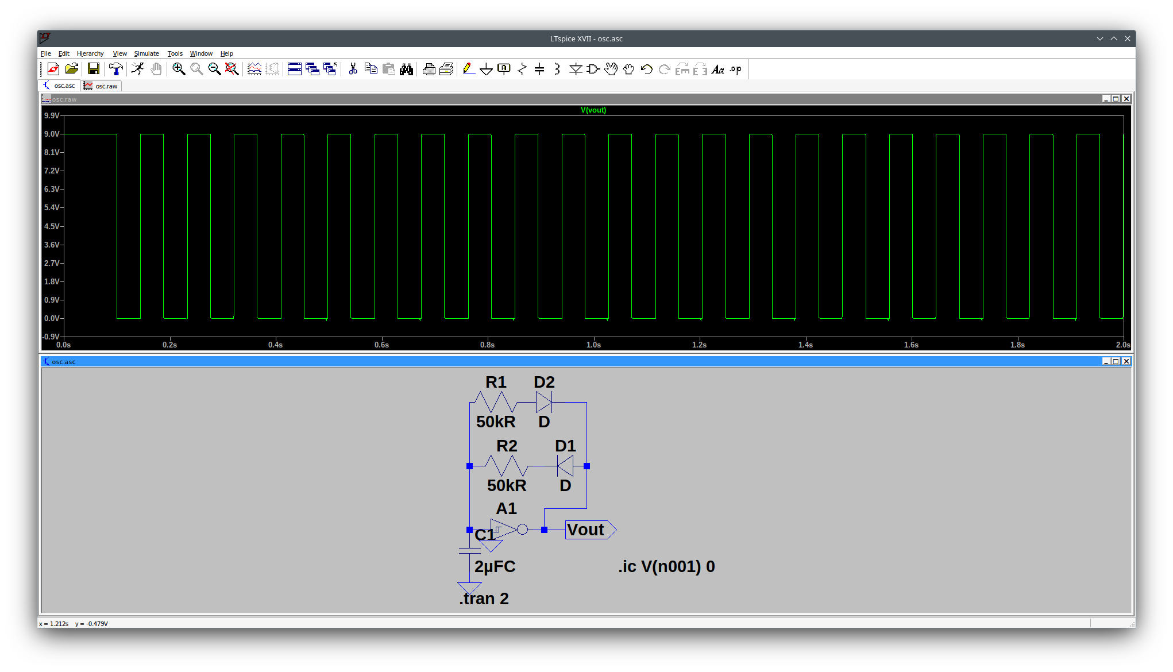Switch to the osc.asc tab

click(60, 86)
